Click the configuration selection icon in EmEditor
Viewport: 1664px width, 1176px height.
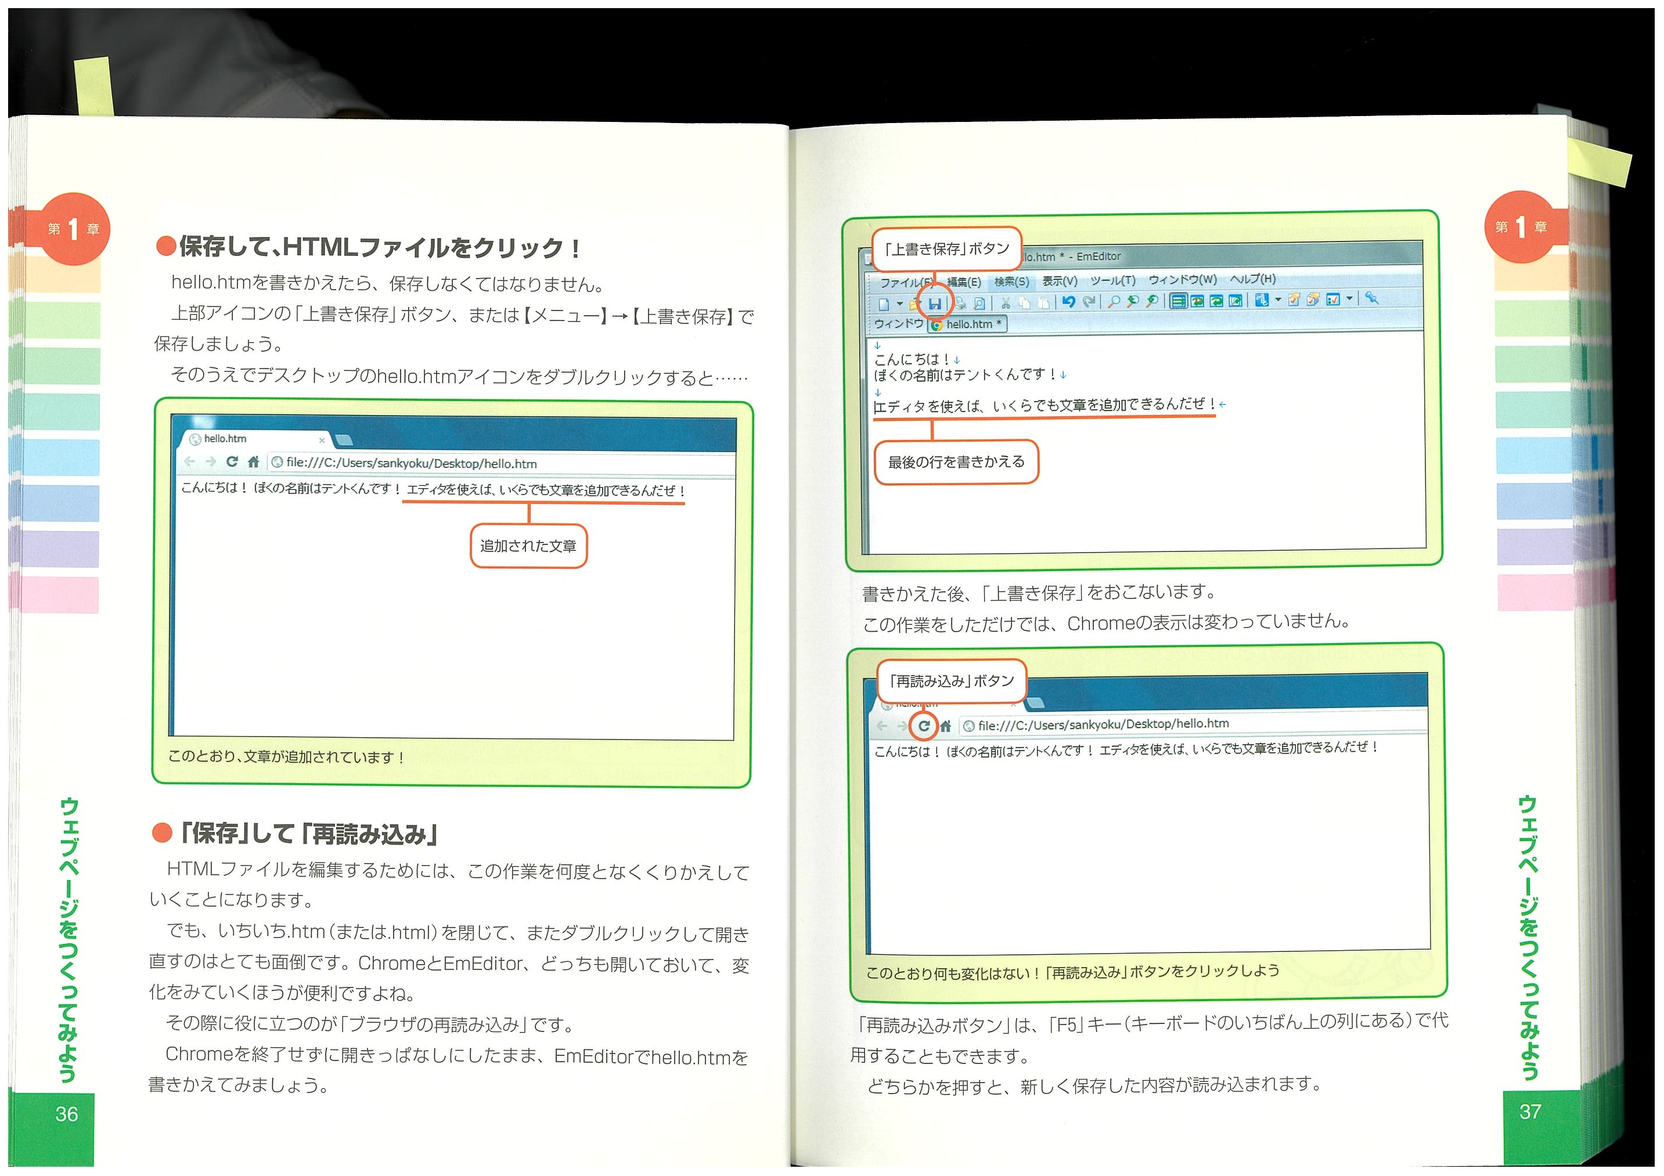click(1262, 300)
